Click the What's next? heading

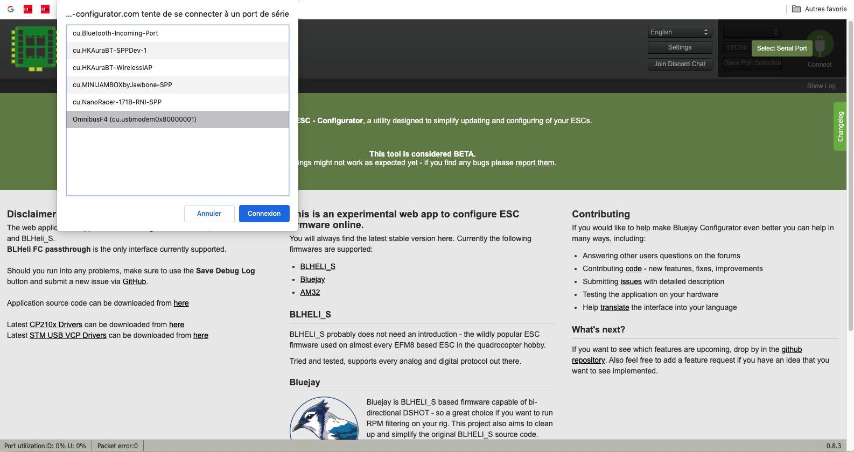pos(599,329)
